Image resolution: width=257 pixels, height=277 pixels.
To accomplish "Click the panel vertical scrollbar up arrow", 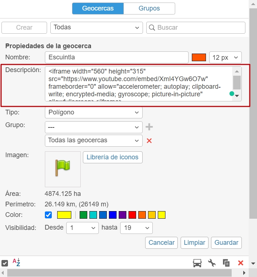I will 253,4.
